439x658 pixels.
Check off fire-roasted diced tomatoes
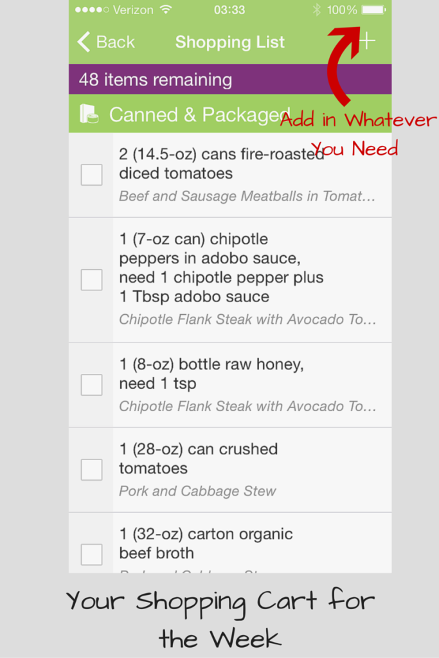coord(91,175)
